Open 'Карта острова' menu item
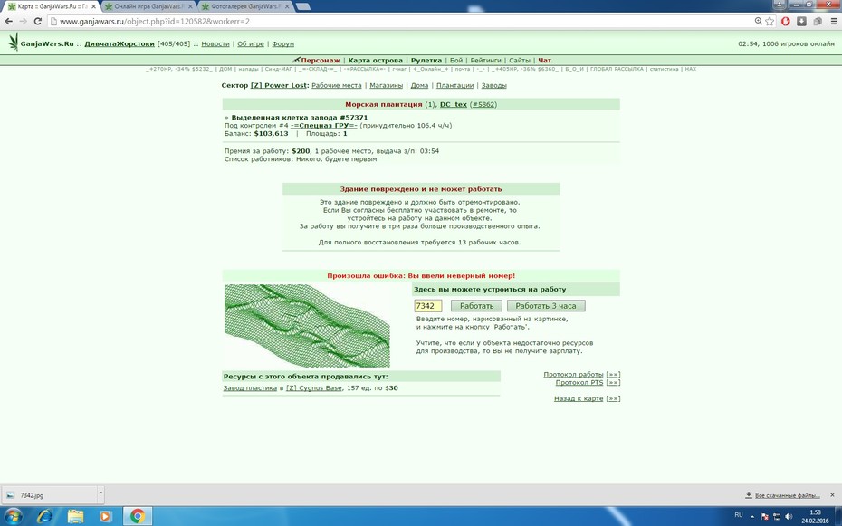The width and height of the screenshot is (842, 526). pyautogui.click(x=376, y=60)
